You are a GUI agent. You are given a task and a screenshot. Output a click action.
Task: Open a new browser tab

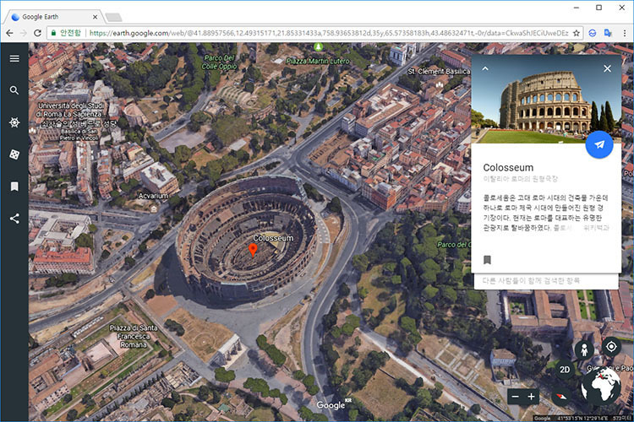point(113,18)
